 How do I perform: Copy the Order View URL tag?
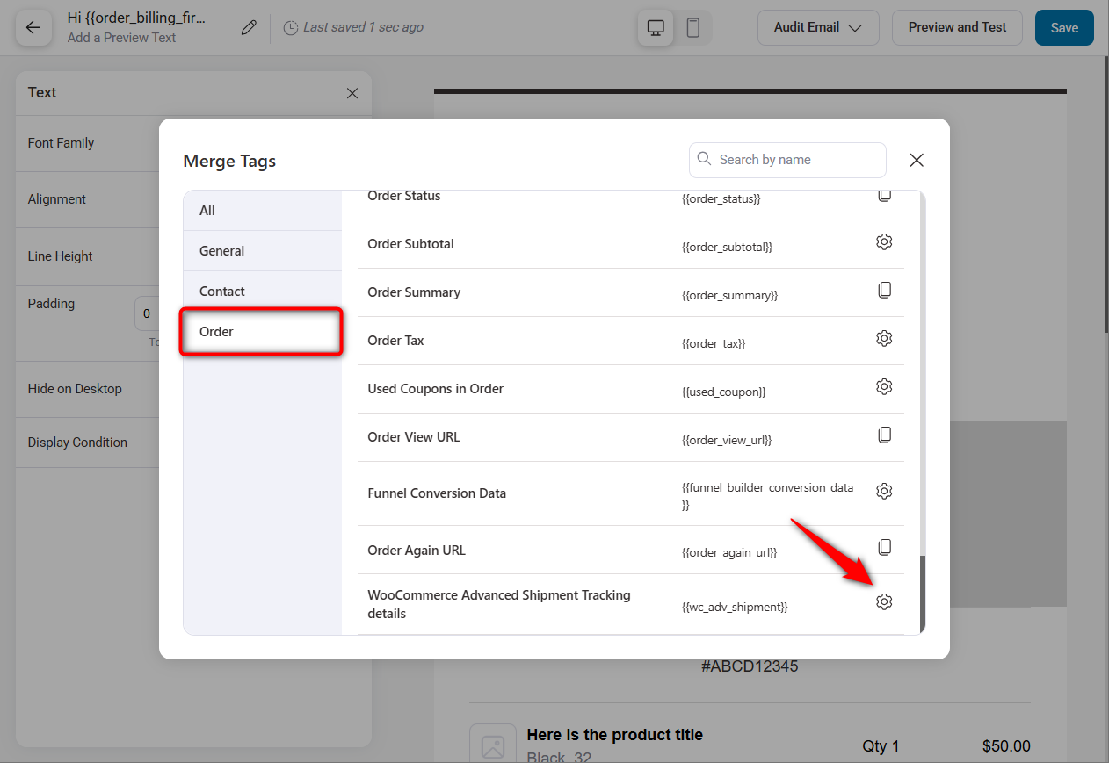point(884,435)
